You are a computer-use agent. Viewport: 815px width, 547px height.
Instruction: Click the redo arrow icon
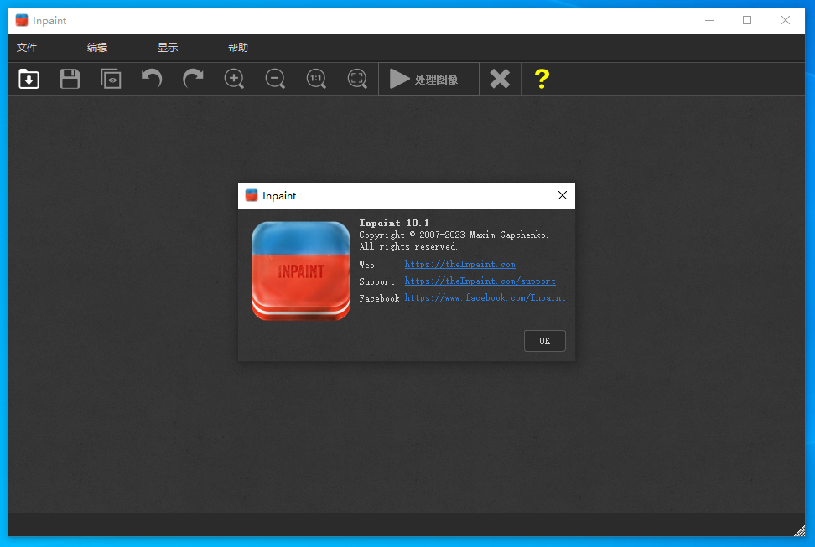tap(193, 79)
